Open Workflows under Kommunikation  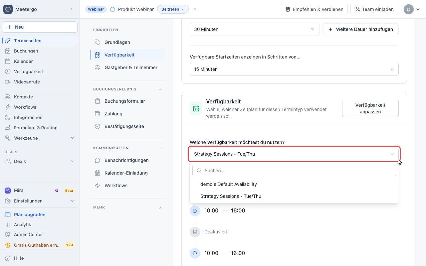pyautogui.click(x=128, y=186)
